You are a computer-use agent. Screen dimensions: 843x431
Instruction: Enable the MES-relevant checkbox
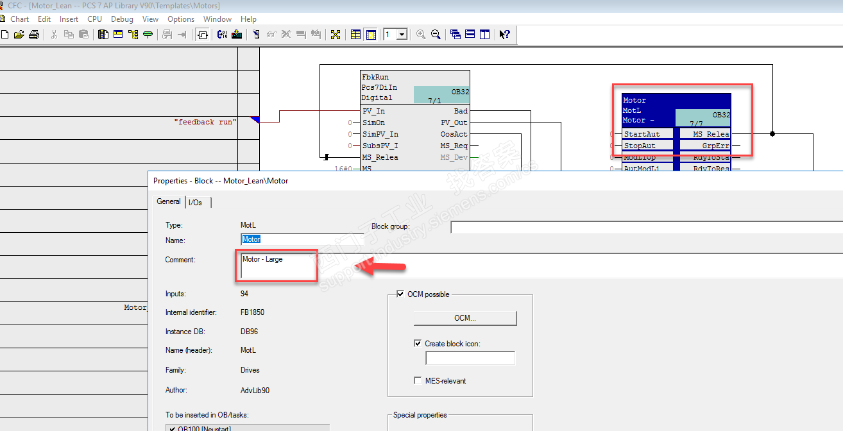coord(418,381)
